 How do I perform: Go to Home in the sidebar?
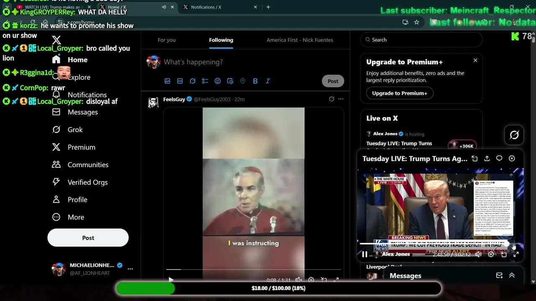(x=70, y=60)
